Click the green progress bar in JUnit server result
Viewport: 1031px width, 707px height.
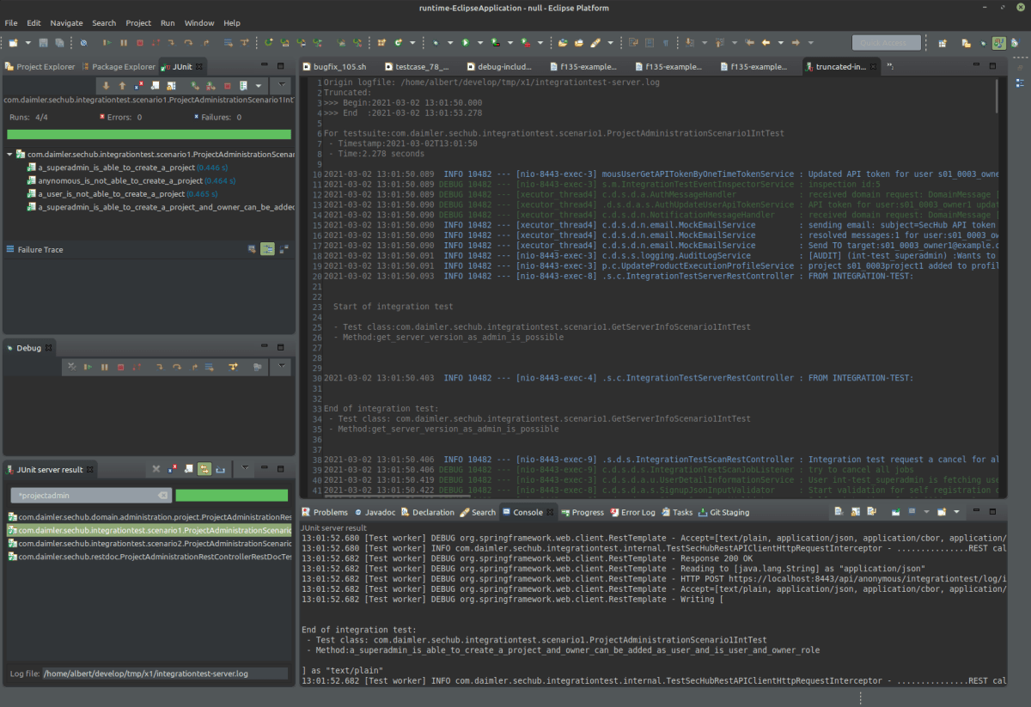[230, 495]
